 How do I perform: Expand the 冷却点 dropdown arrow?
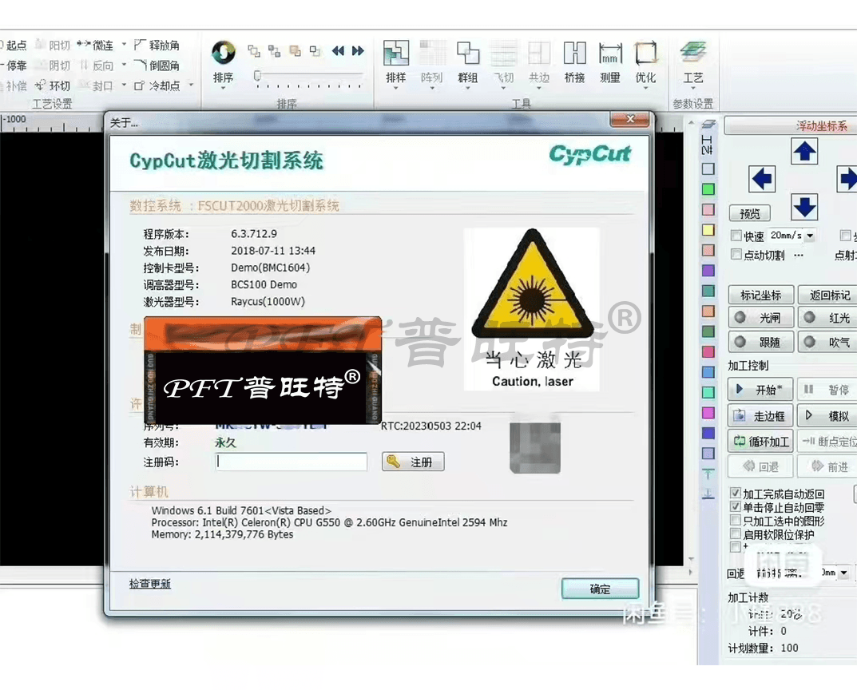pyautogui.click(x=191, y=85)
